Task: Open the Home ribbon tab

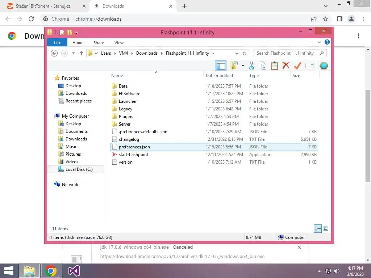Action: coord(78,43)
